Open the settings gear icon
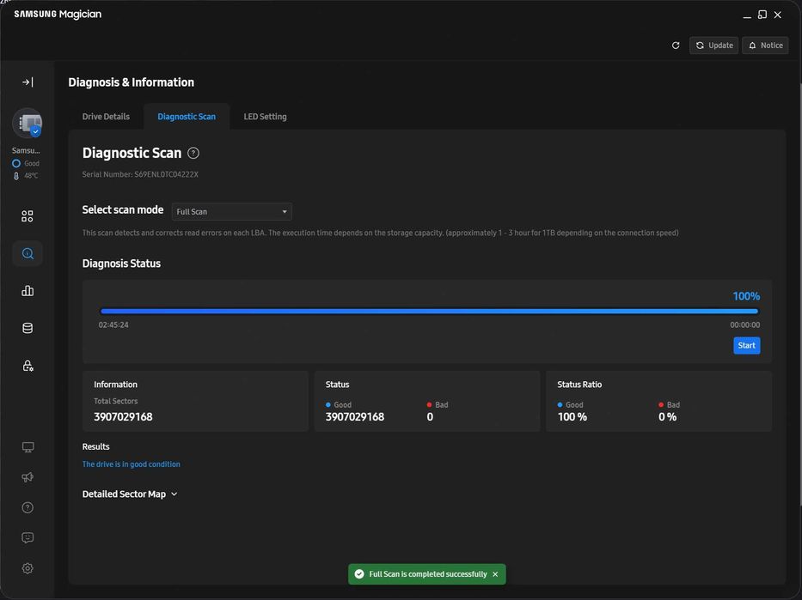The height and width of the screenshot is (600, 802). (x=28, y=568)
